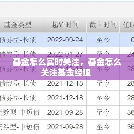The height and width of the screenshot is (134, 134).
Task: Click the blank gray area above table header
Action: (67, 9)
